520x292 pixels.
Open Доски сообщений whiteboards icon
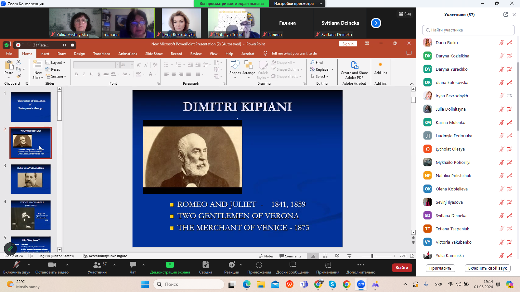point(292,265)
